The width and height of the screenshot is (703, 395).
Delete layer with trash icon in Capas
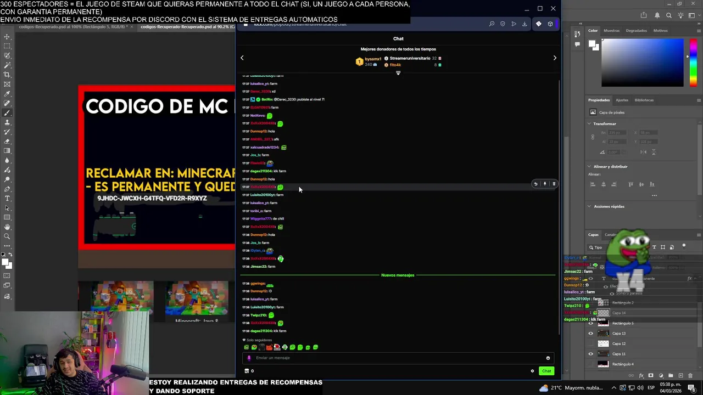point(690,376)
